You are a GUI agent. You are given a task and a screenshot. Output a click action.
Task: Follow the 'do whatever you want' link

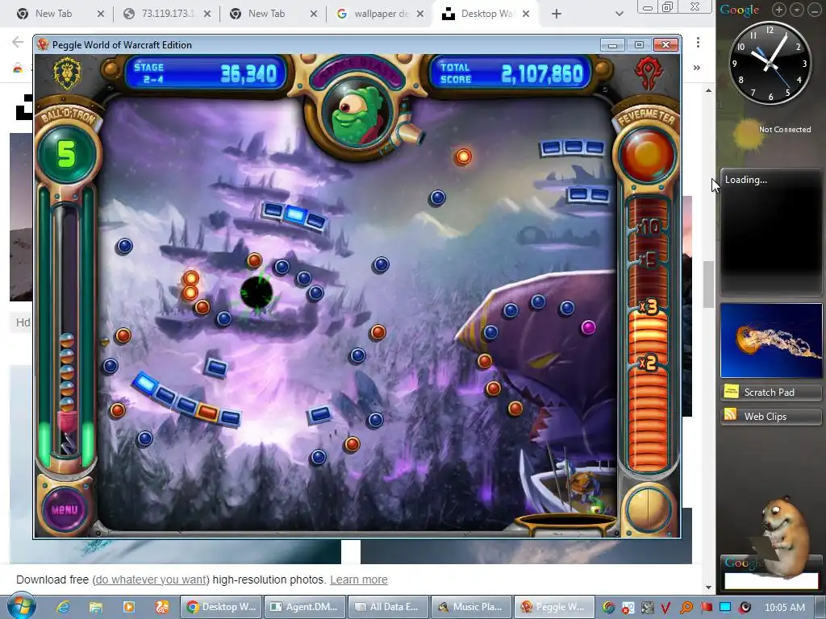point(151,580)
